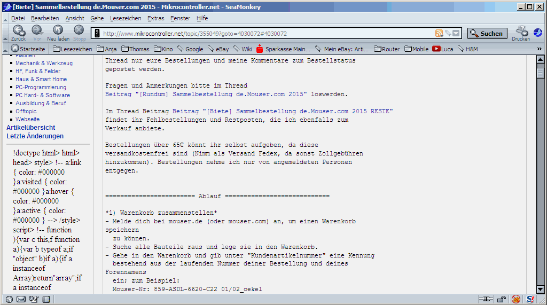This screenshot has height=305, width=547.
Task: Open the Startseite home button
Action: (28, 49)
